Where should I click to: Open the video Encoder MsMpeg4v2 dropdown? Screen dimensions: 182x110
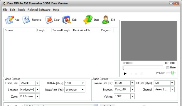click(x=38, y=90)
